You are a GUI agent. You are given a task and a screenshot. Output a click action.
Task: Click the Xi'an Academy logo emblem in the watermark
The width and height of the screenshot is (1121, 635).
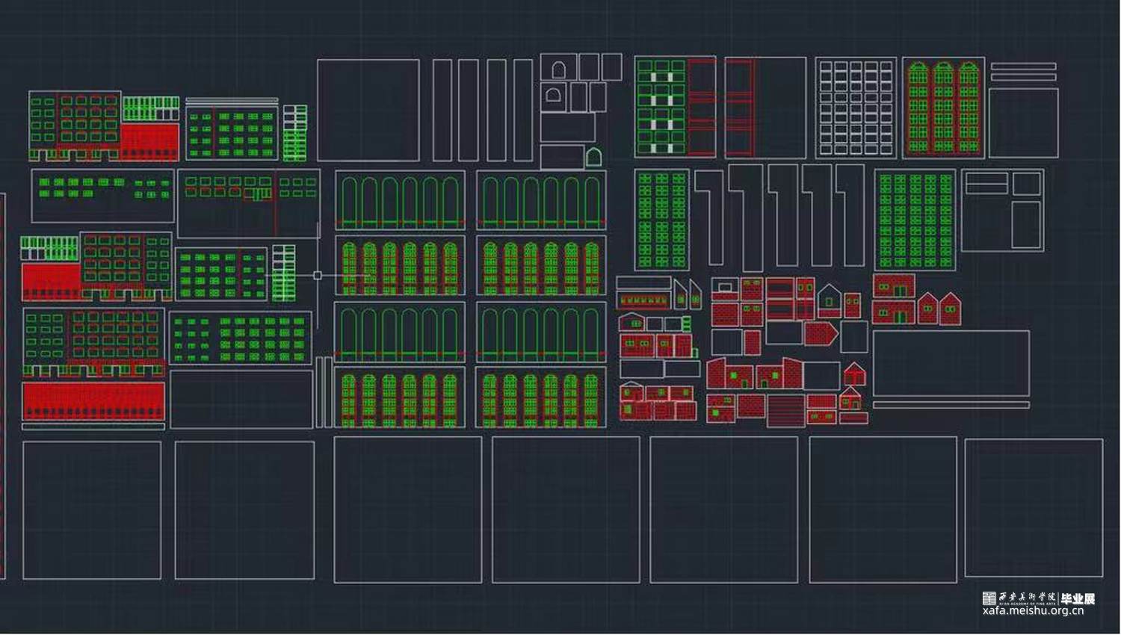click(989, 598)
